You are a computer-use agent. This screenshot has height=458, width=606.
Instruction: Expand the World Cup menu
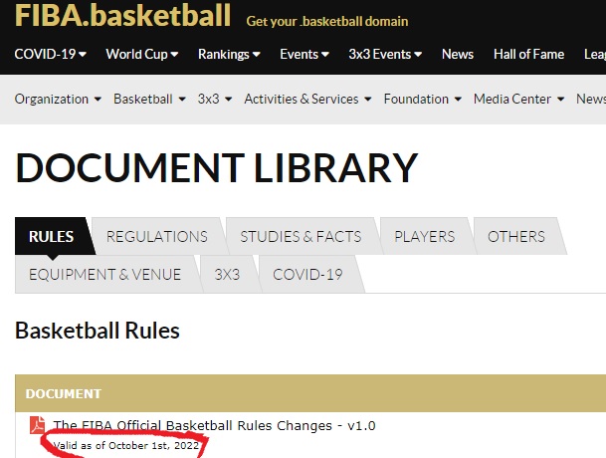[142, 54]
